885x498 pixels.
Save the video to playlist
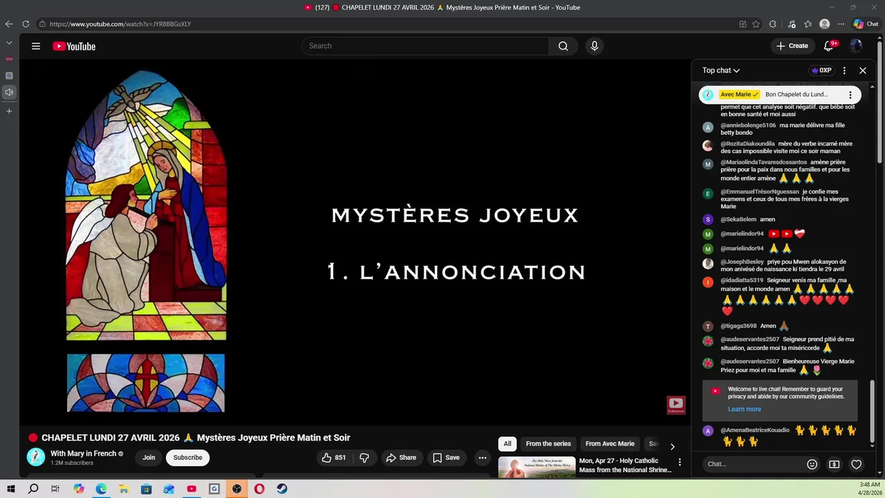pos(446,457)
